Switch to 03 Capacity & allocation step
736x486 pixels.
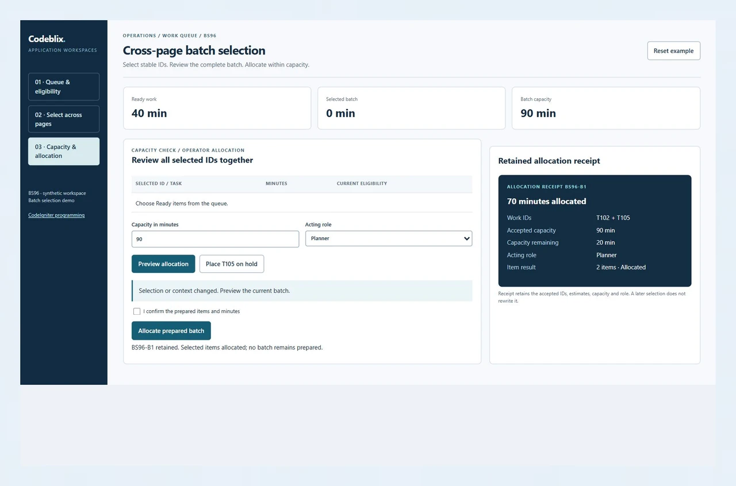(64, 151)
